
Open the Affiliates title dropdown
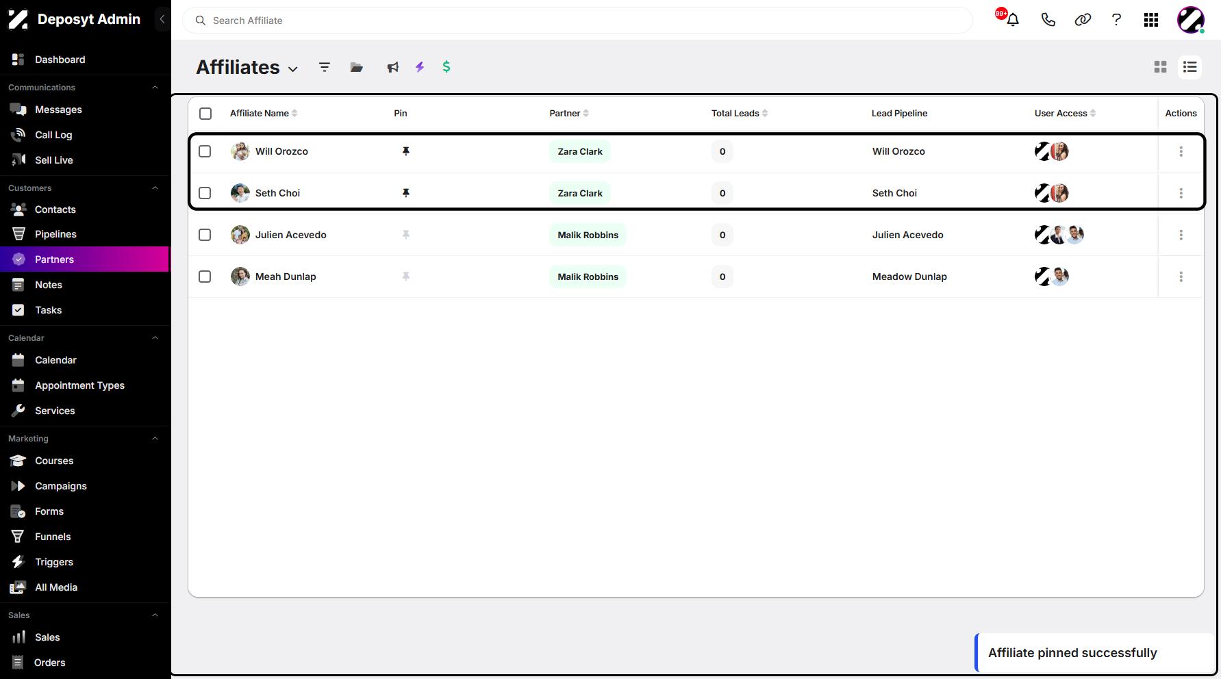click(x=293, y=69)
